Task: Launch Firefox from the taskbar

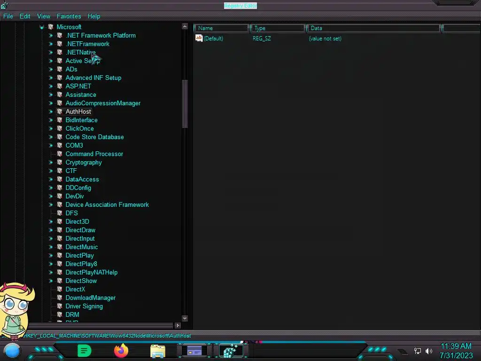Action: pyautogui.click(x=121, y=351)
